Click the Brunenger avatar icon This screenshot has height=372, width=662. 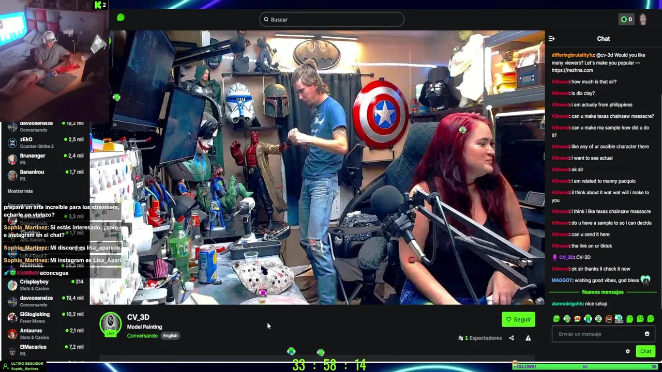[x=12, y=159]
